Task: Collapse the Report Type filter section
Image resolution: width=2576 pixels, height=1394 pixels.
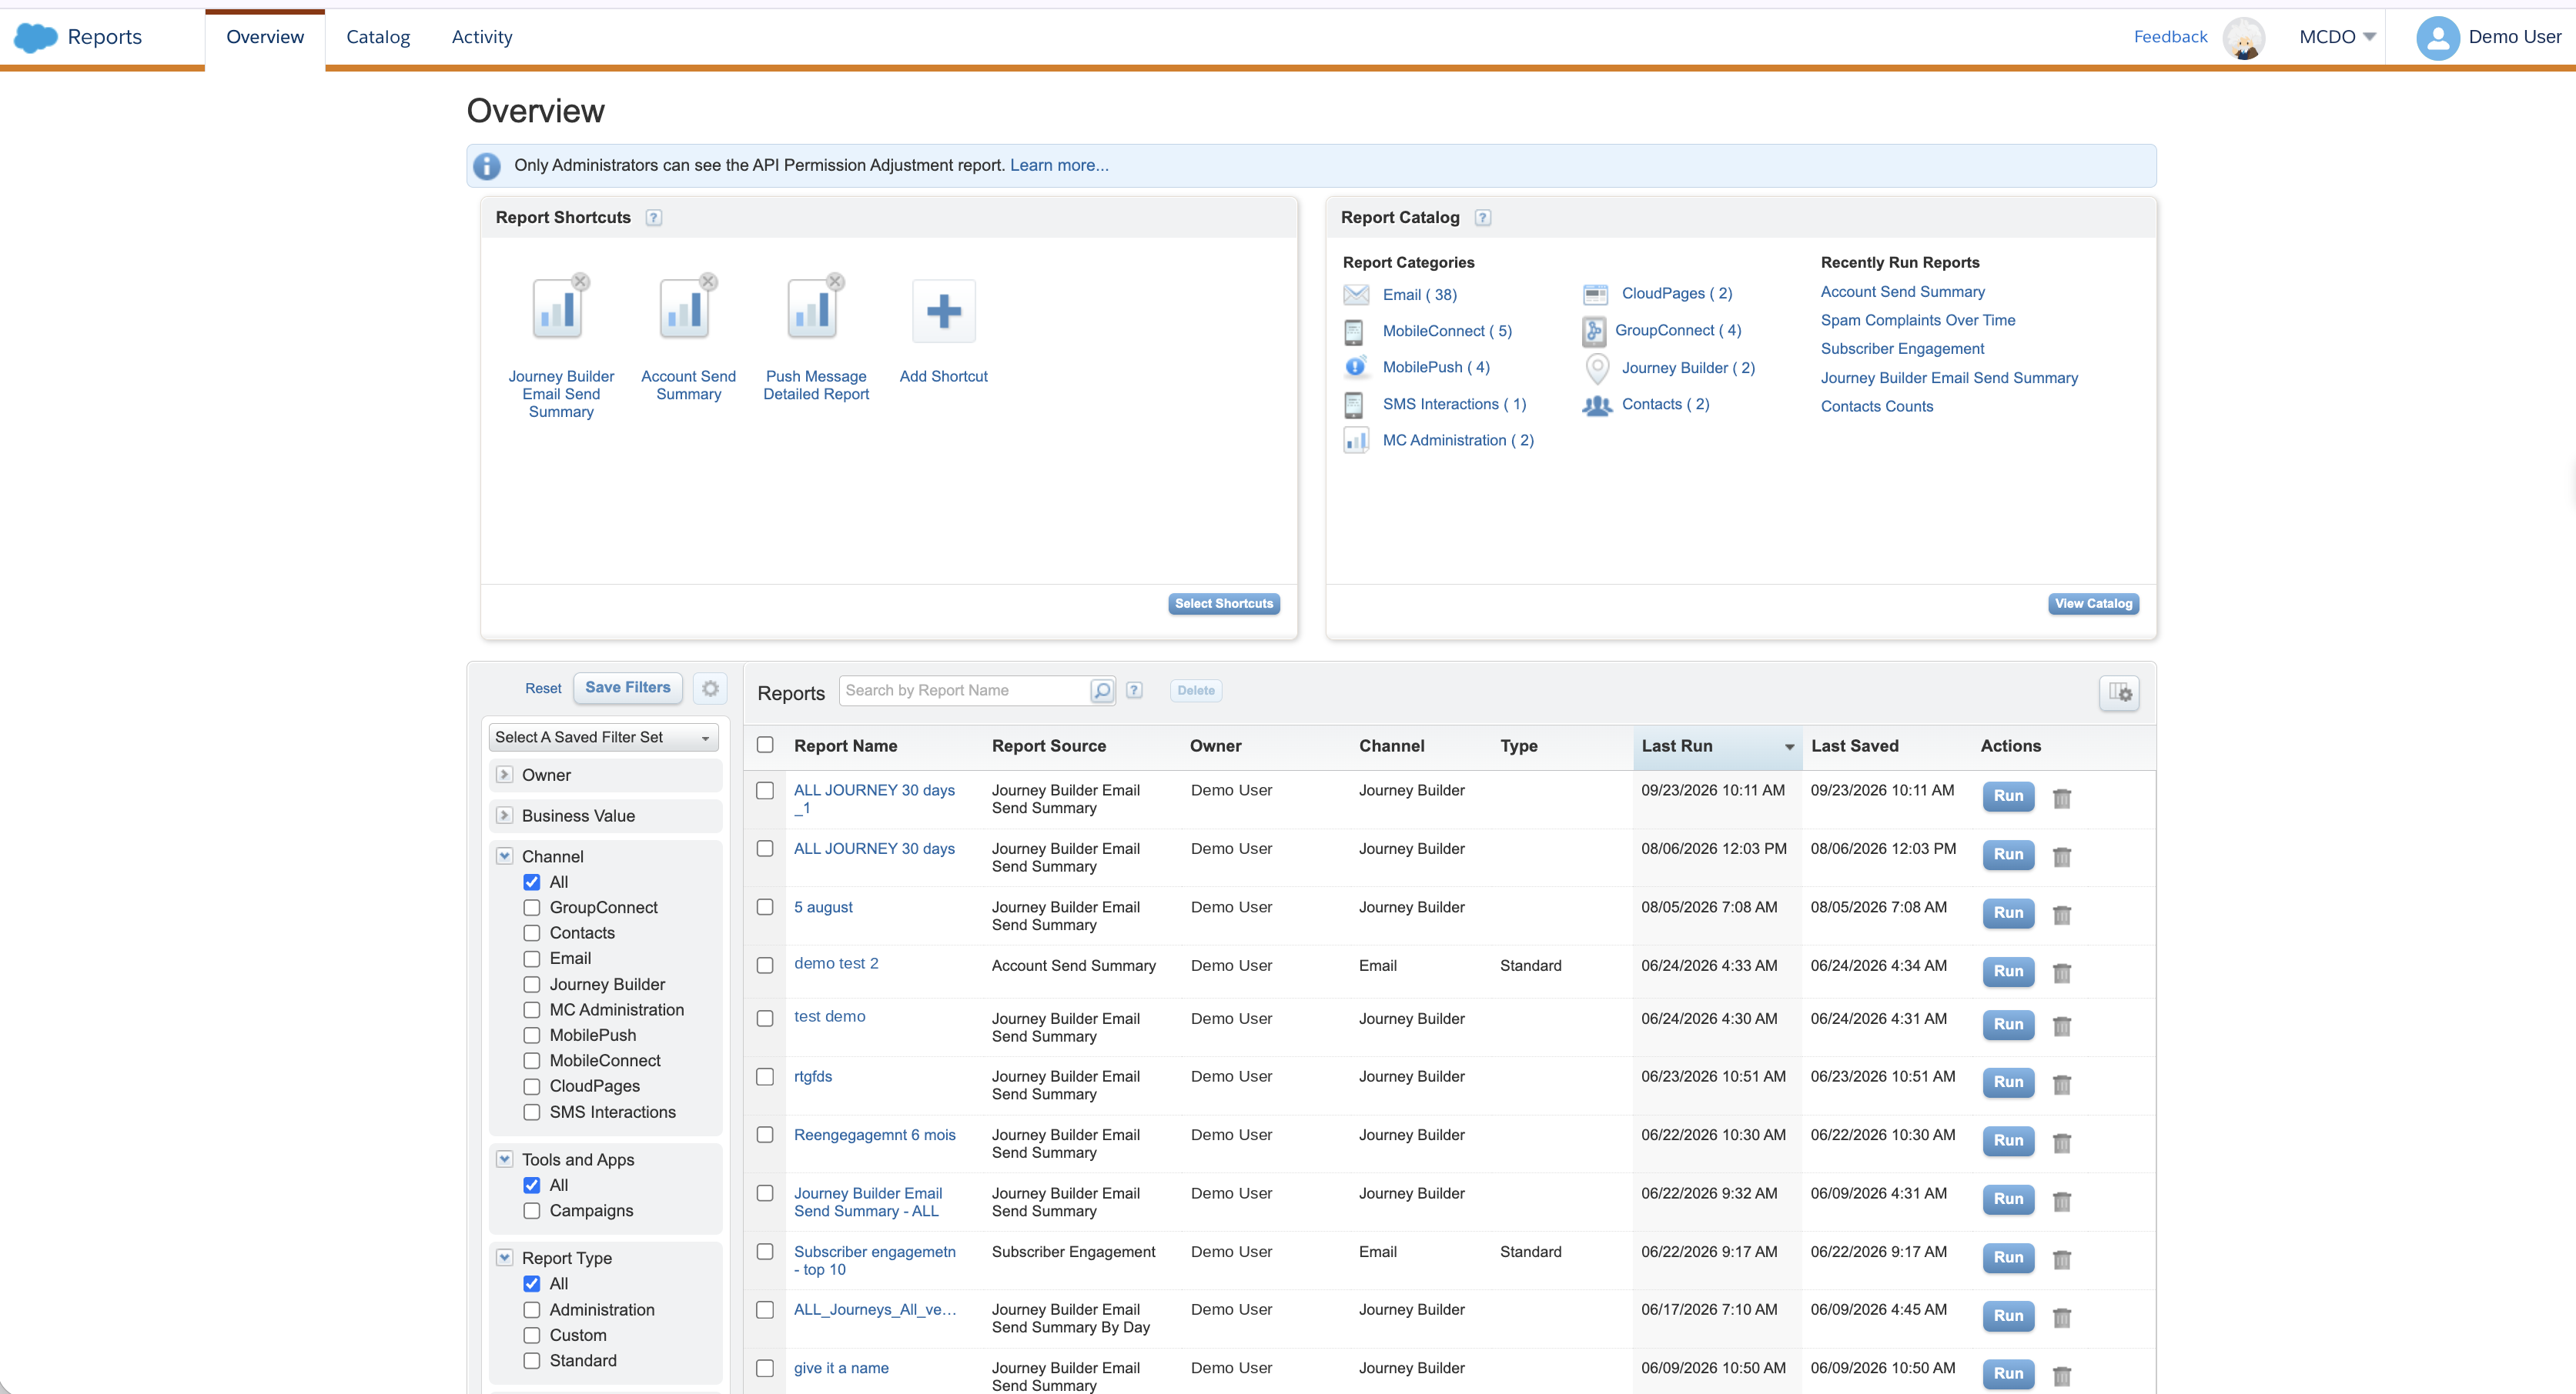Action: [505, 1258]
